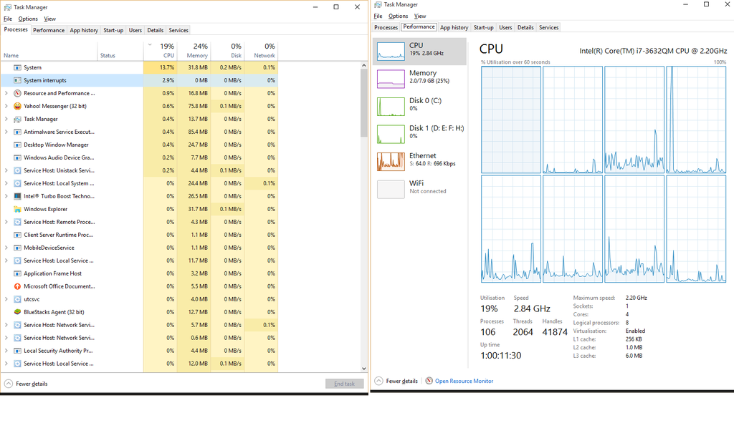Click the Windows Explorer folder icon

click(x=17, y=209)
